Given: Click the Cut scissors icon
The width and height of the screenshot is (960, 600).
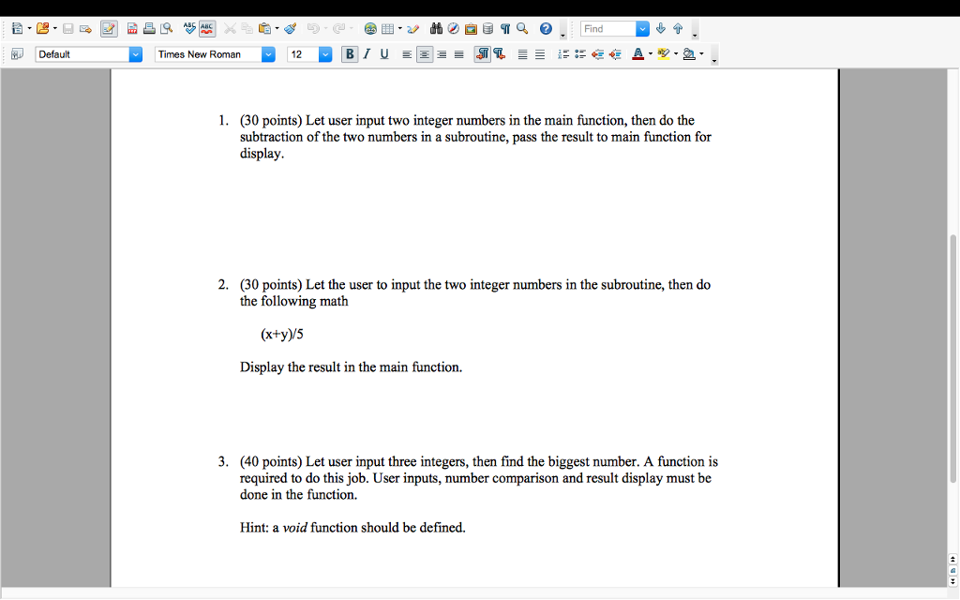Looking at the screenshot, I should click(x=230, y=29).
